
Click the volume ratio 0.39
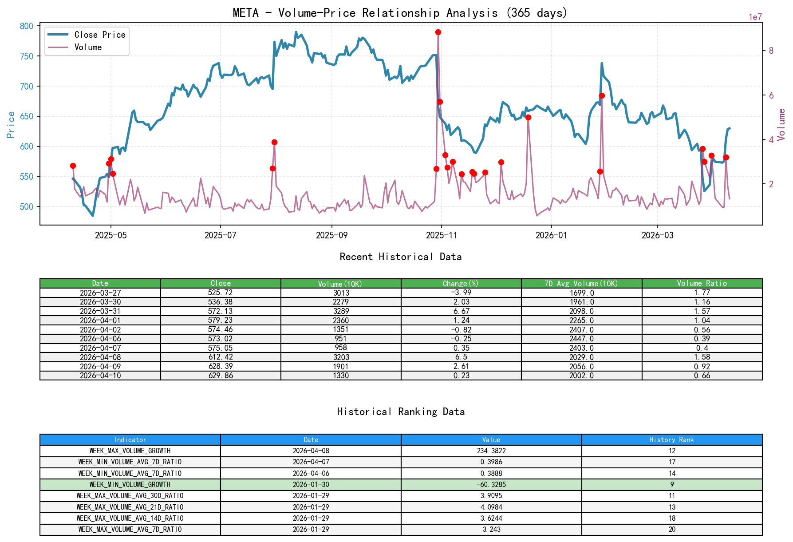coord(702,339)
